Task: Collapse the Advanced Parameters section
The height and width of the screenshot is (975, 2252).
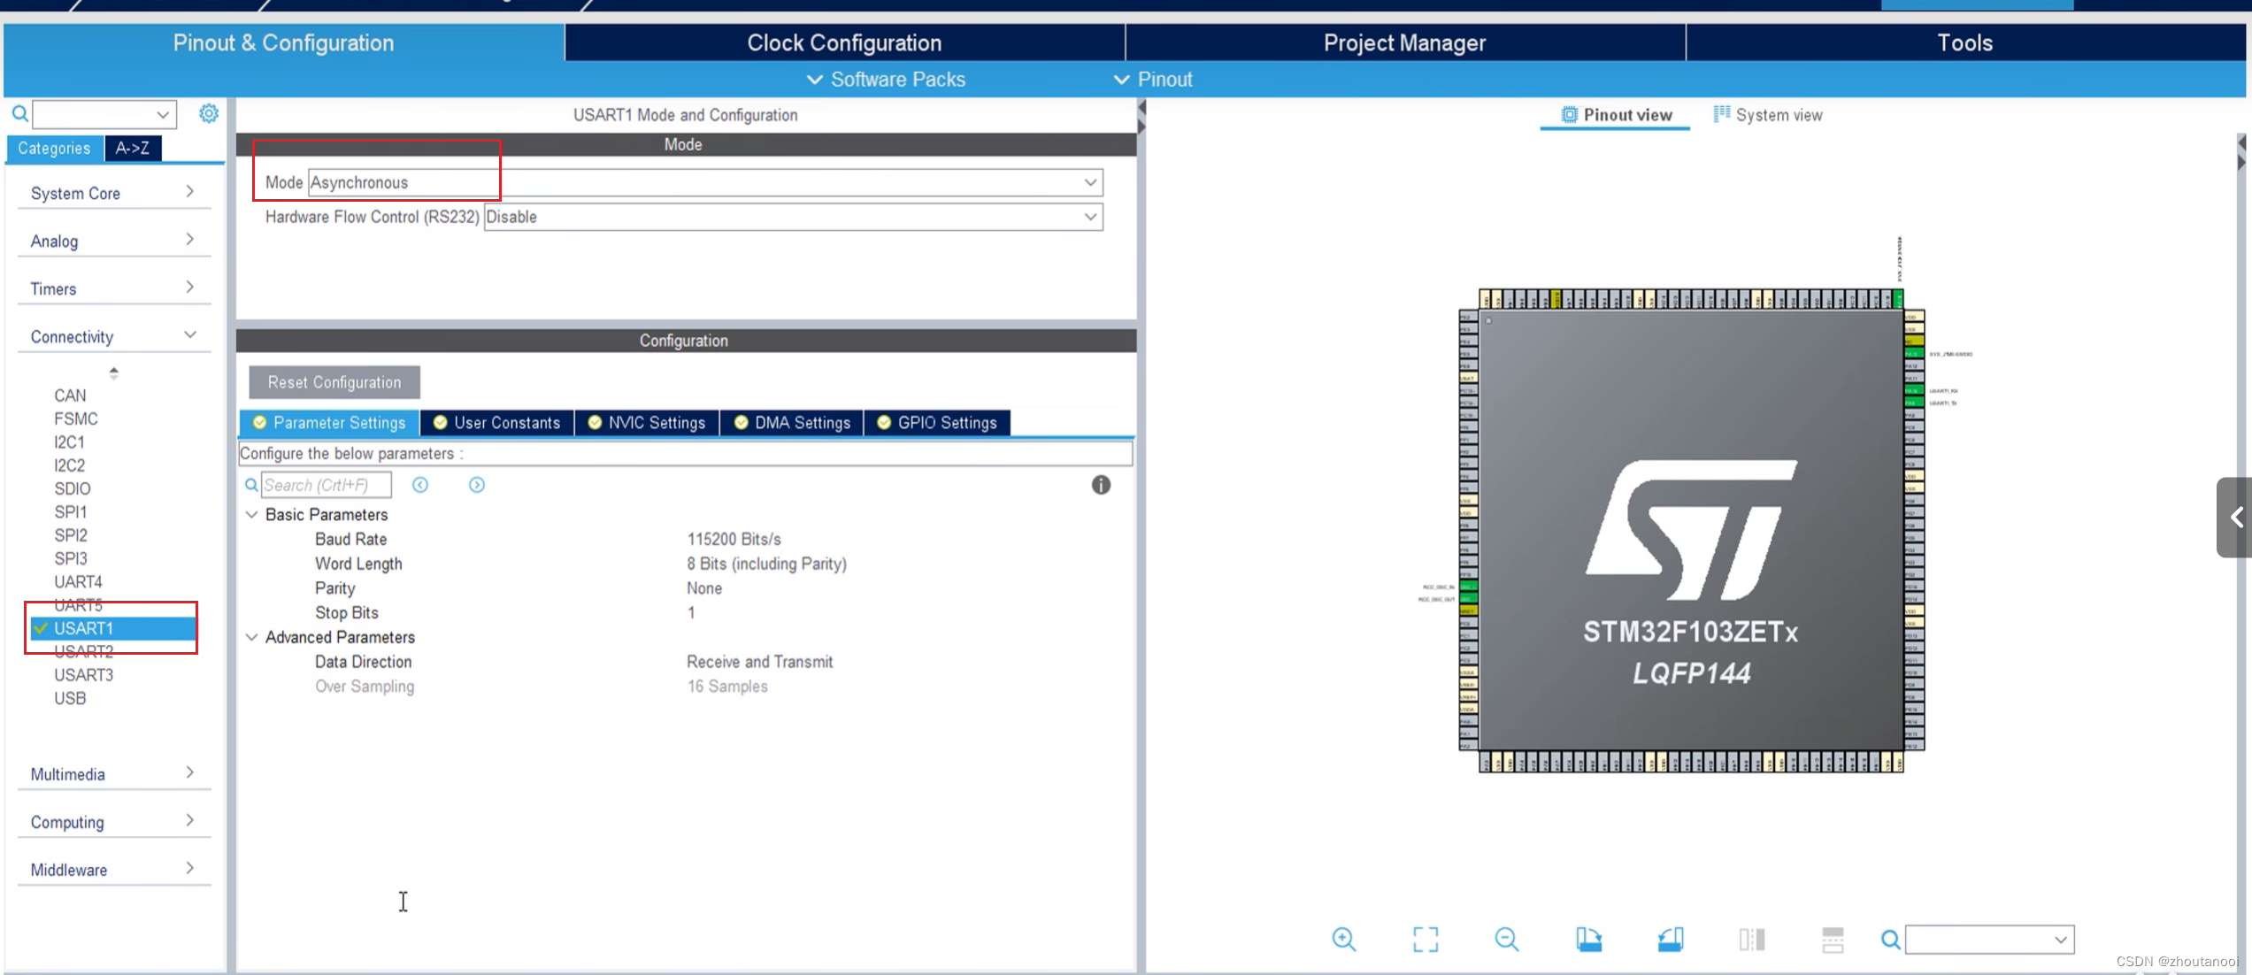Action: click(x=252, y=637)
